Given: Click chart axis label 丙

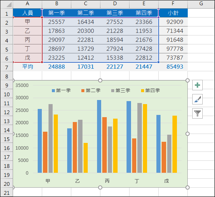Looking at the screenshot, I should [107, 181].
